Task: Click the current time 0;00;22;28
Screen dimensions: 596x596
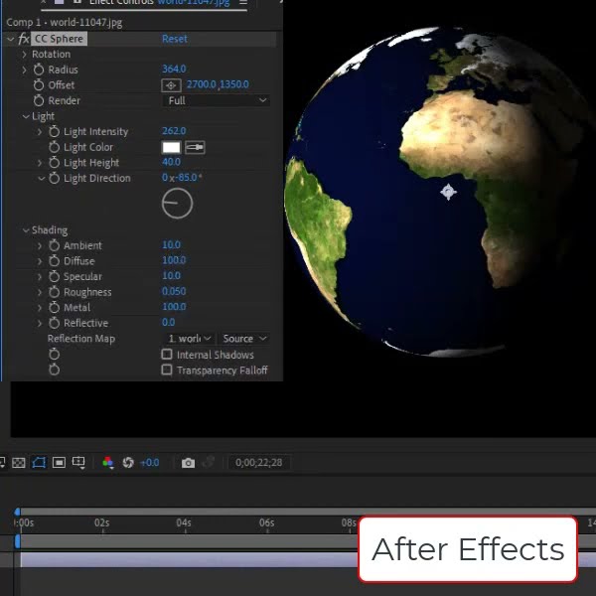Action: point(258,463)
